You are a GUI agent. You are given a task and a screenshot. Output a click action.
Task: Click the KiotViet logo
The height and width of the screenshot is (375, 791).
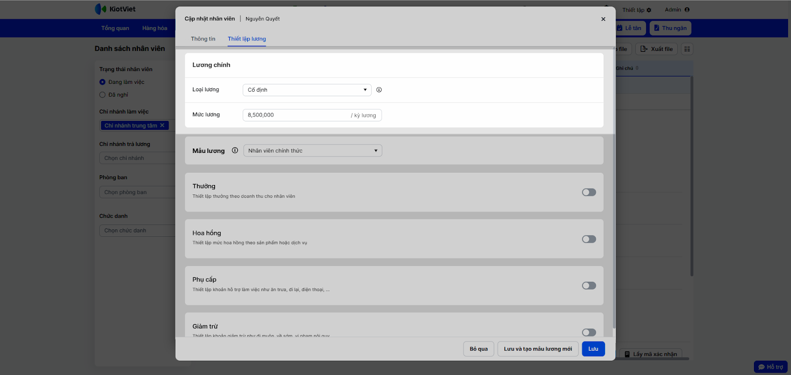[x=115, y=9]
